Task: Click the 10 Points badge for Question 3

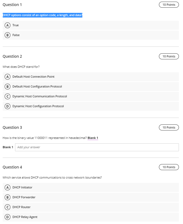Action: click(x=169, y=127)
